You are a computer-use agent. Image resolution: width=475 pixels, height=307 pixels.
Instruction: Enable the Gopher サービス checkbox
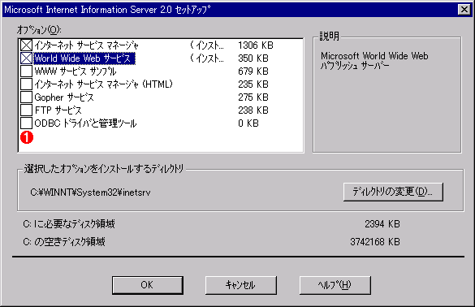click(26, 97)
